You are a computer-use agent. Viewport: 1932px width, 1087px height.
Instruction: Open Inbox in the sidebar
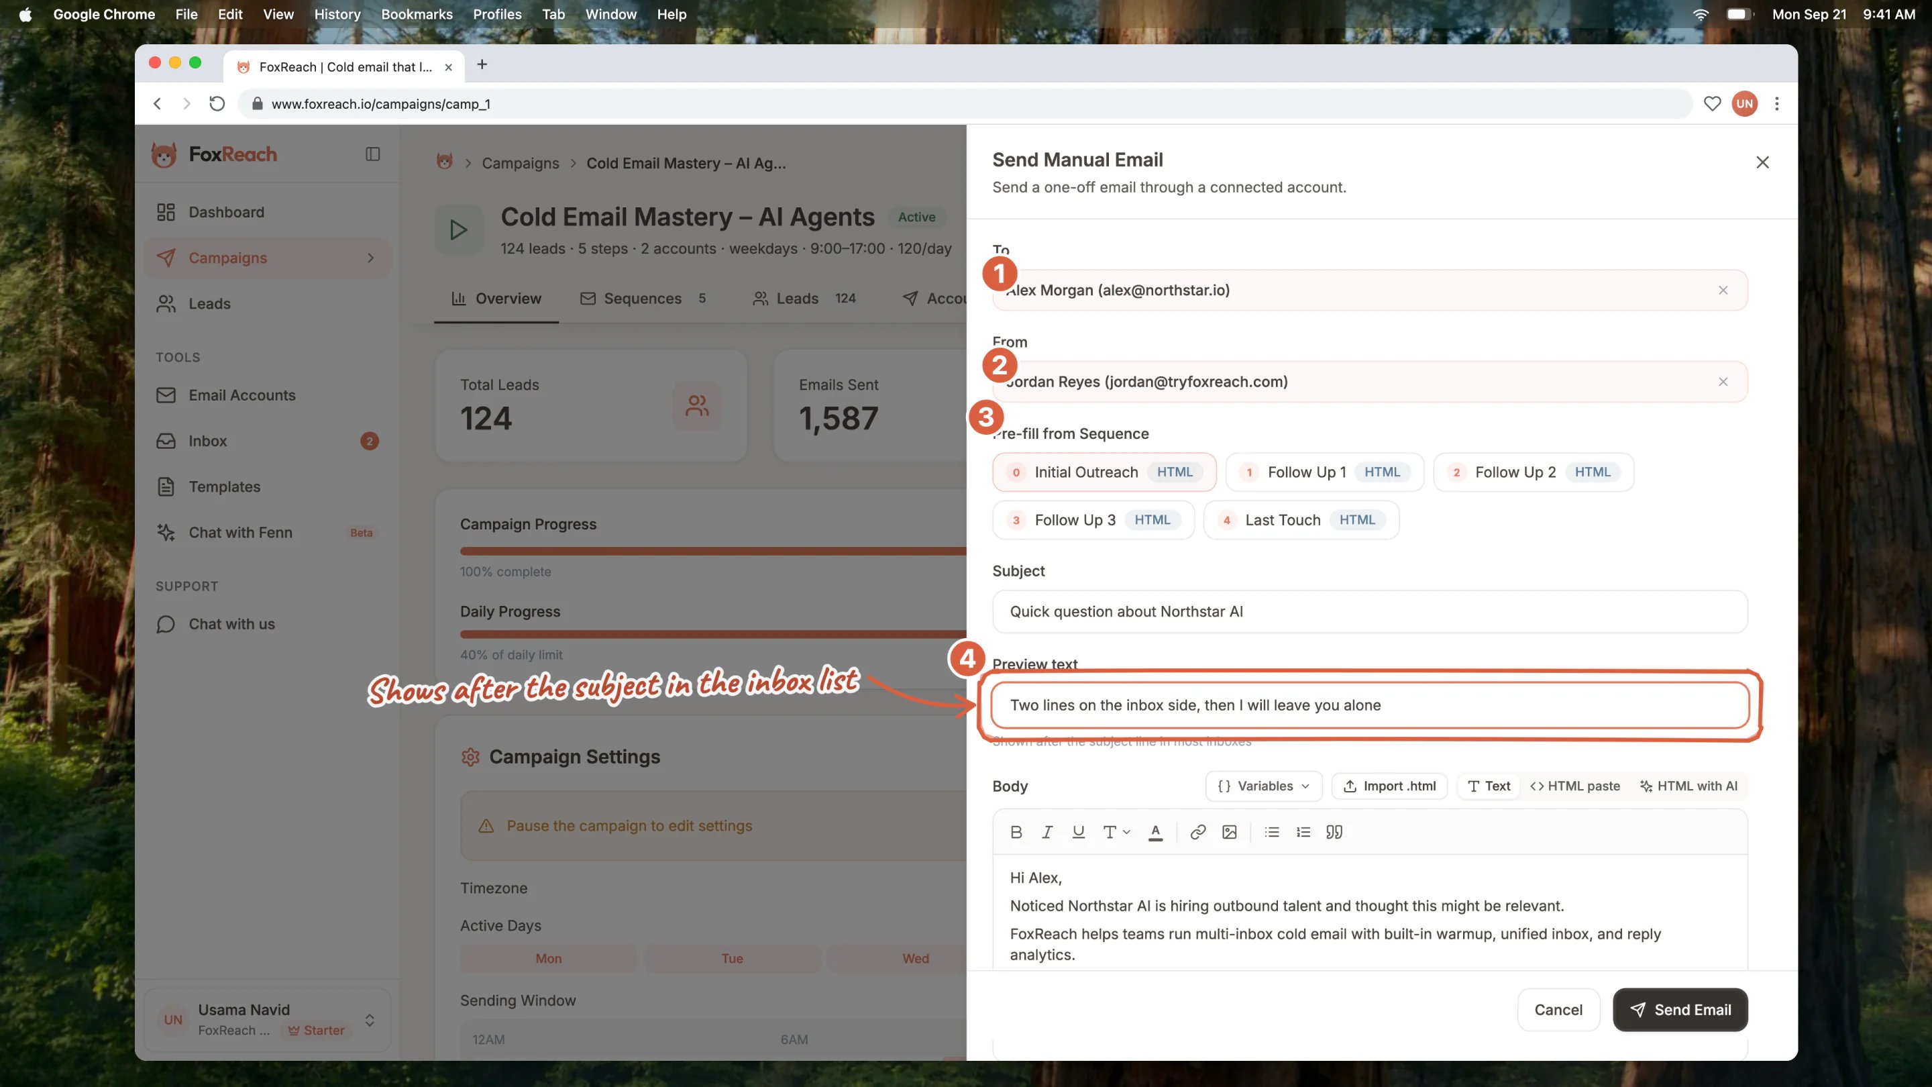tap(268, 441)
